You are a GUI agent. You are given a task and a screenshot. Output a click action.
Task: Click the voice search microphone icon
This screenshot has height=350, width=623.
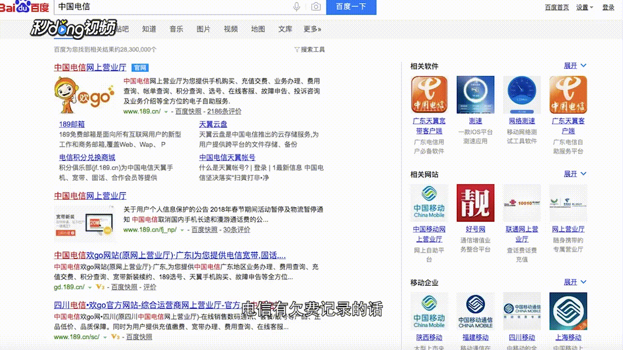point(297,7)
